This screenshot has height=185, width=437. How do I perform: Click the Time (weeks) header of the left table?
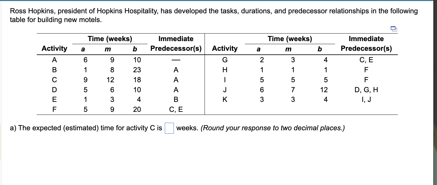[x=110, y=38]
